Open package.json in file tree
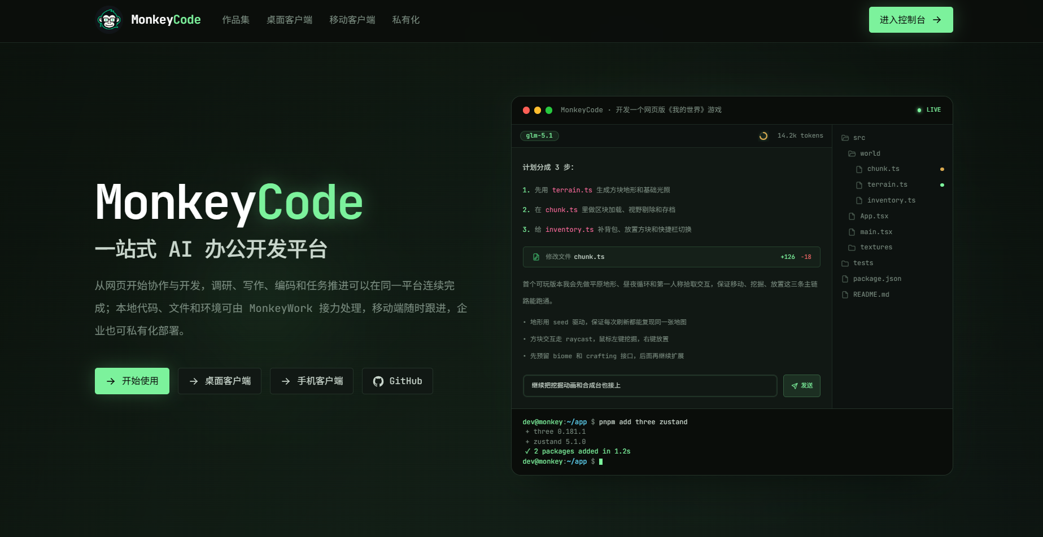1043x537 pixels. pos(871,279)
